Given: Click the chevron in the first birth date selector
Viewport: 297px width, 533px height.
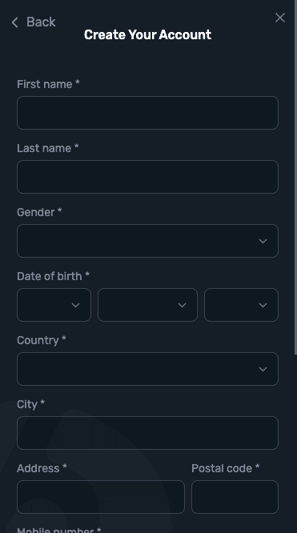Looking at the screenshot, I should pyautogui.click(x=75, y=305).
